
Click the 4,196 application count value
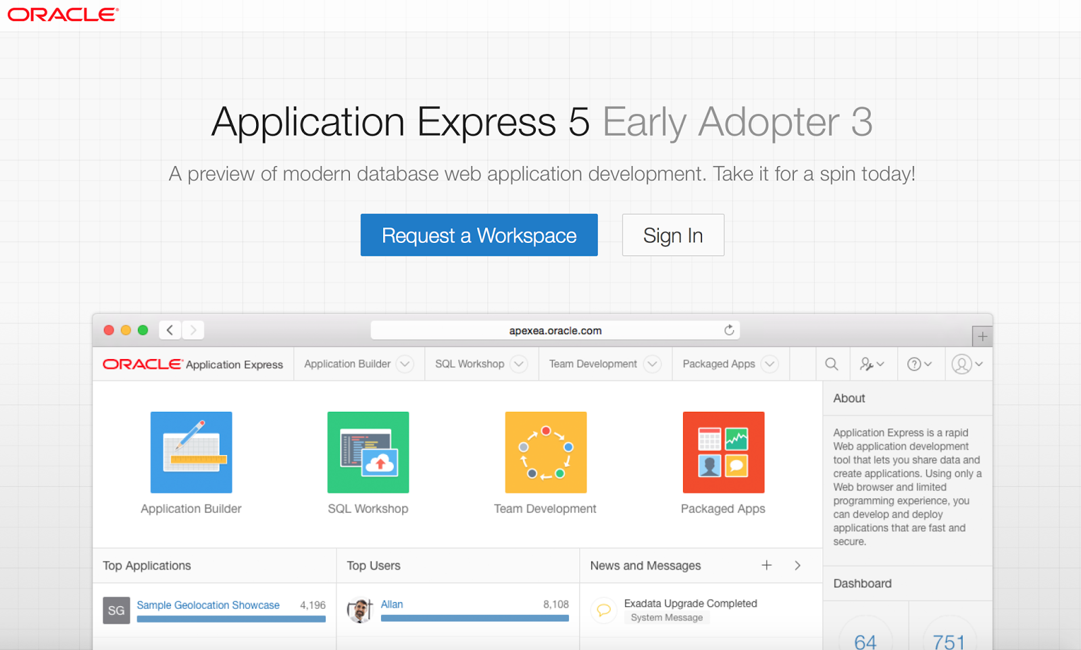pos(313,605)
